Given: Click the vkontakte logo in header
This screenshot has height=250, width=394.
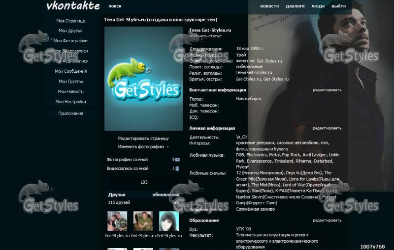Looking at the screenshot, I should [73, 6].
